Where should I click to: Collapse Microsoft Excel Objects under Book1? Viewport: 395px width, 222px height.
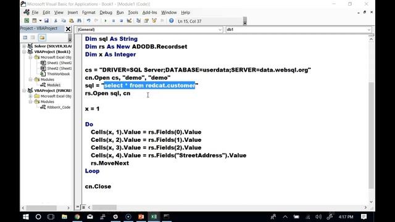pos(30,57)
